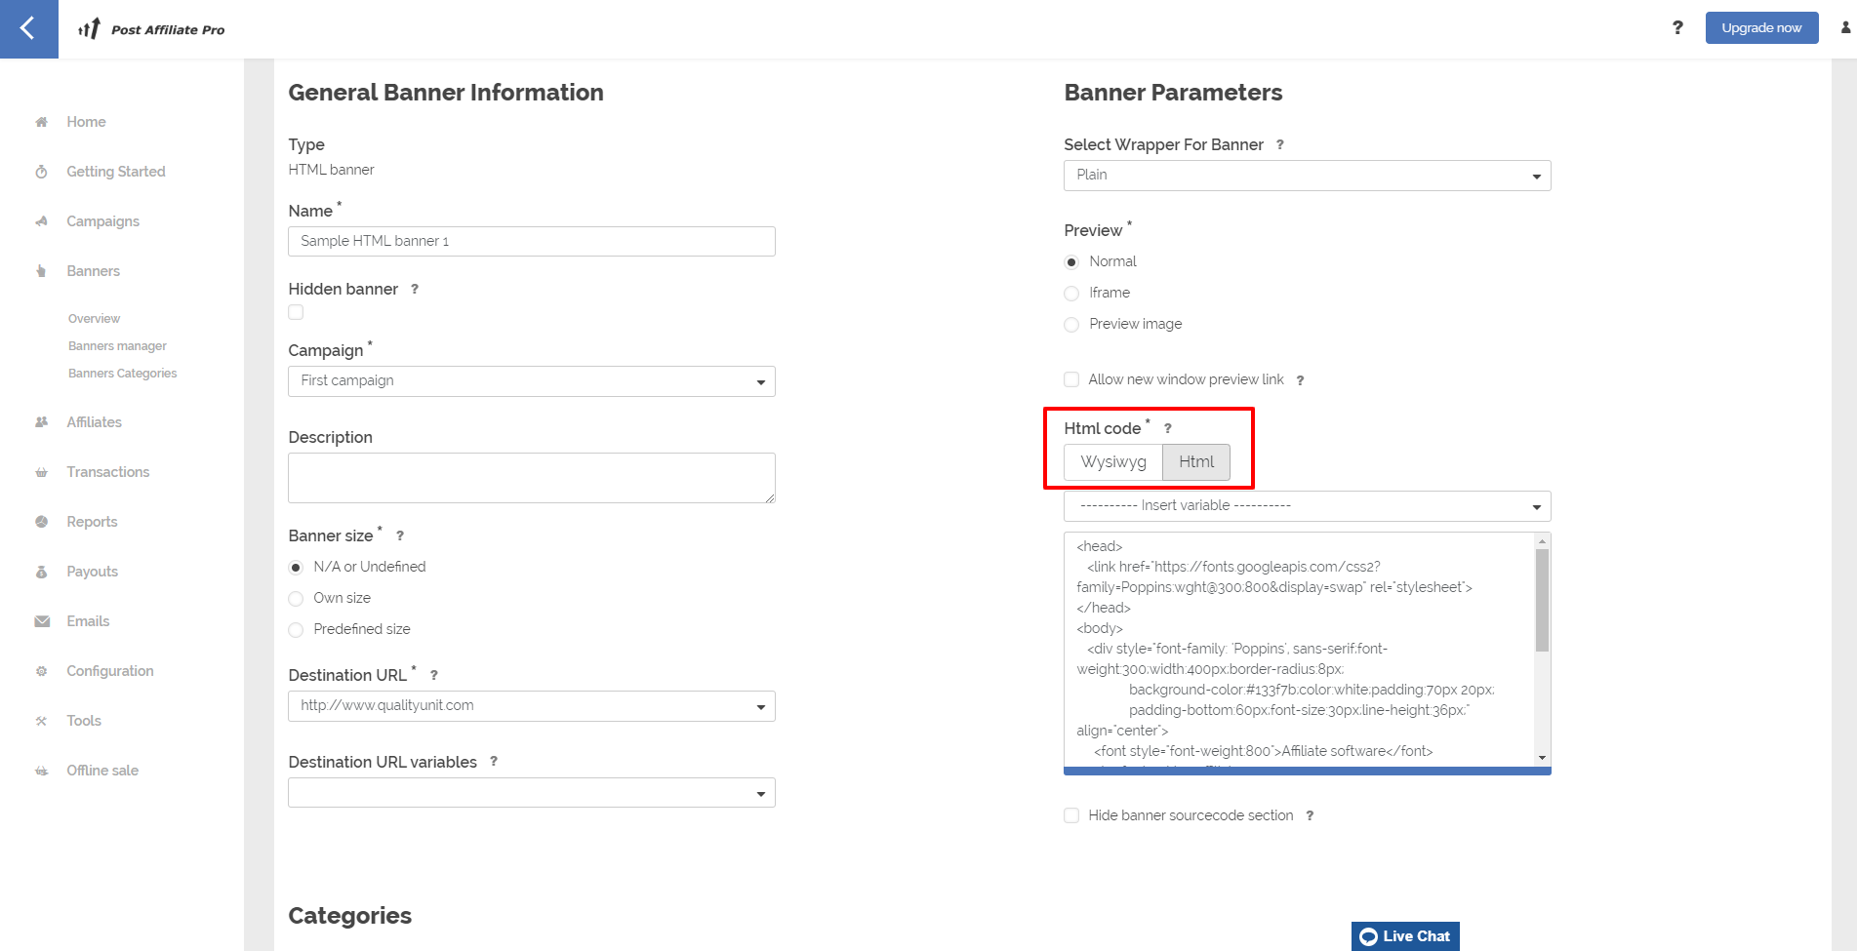Image resolution: width=1857 pixels, height=951 pixels.
Task: Open the Insert variable dropdown
Action: pyautogui.click(x=1307, y=506)
